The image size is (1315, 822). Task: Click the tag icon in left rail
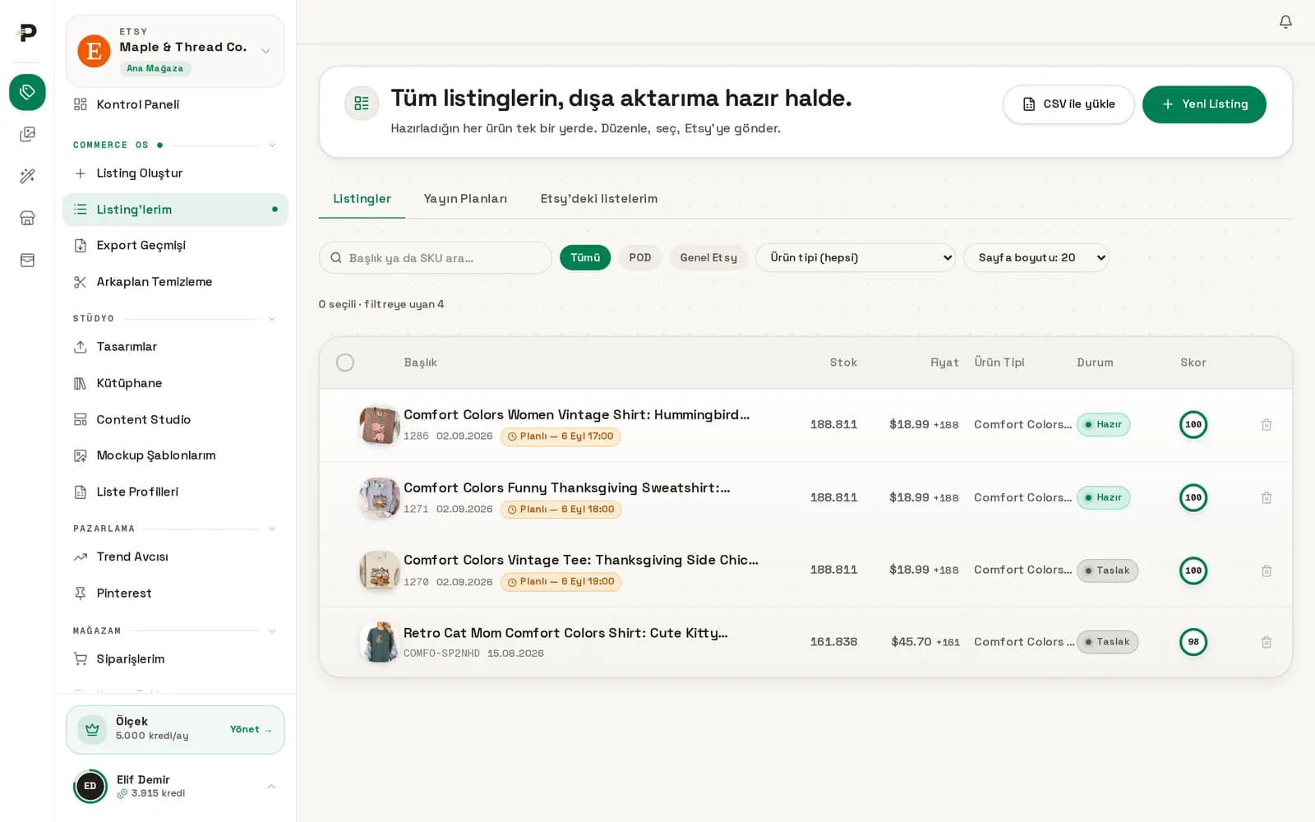(x=27, y=92)
